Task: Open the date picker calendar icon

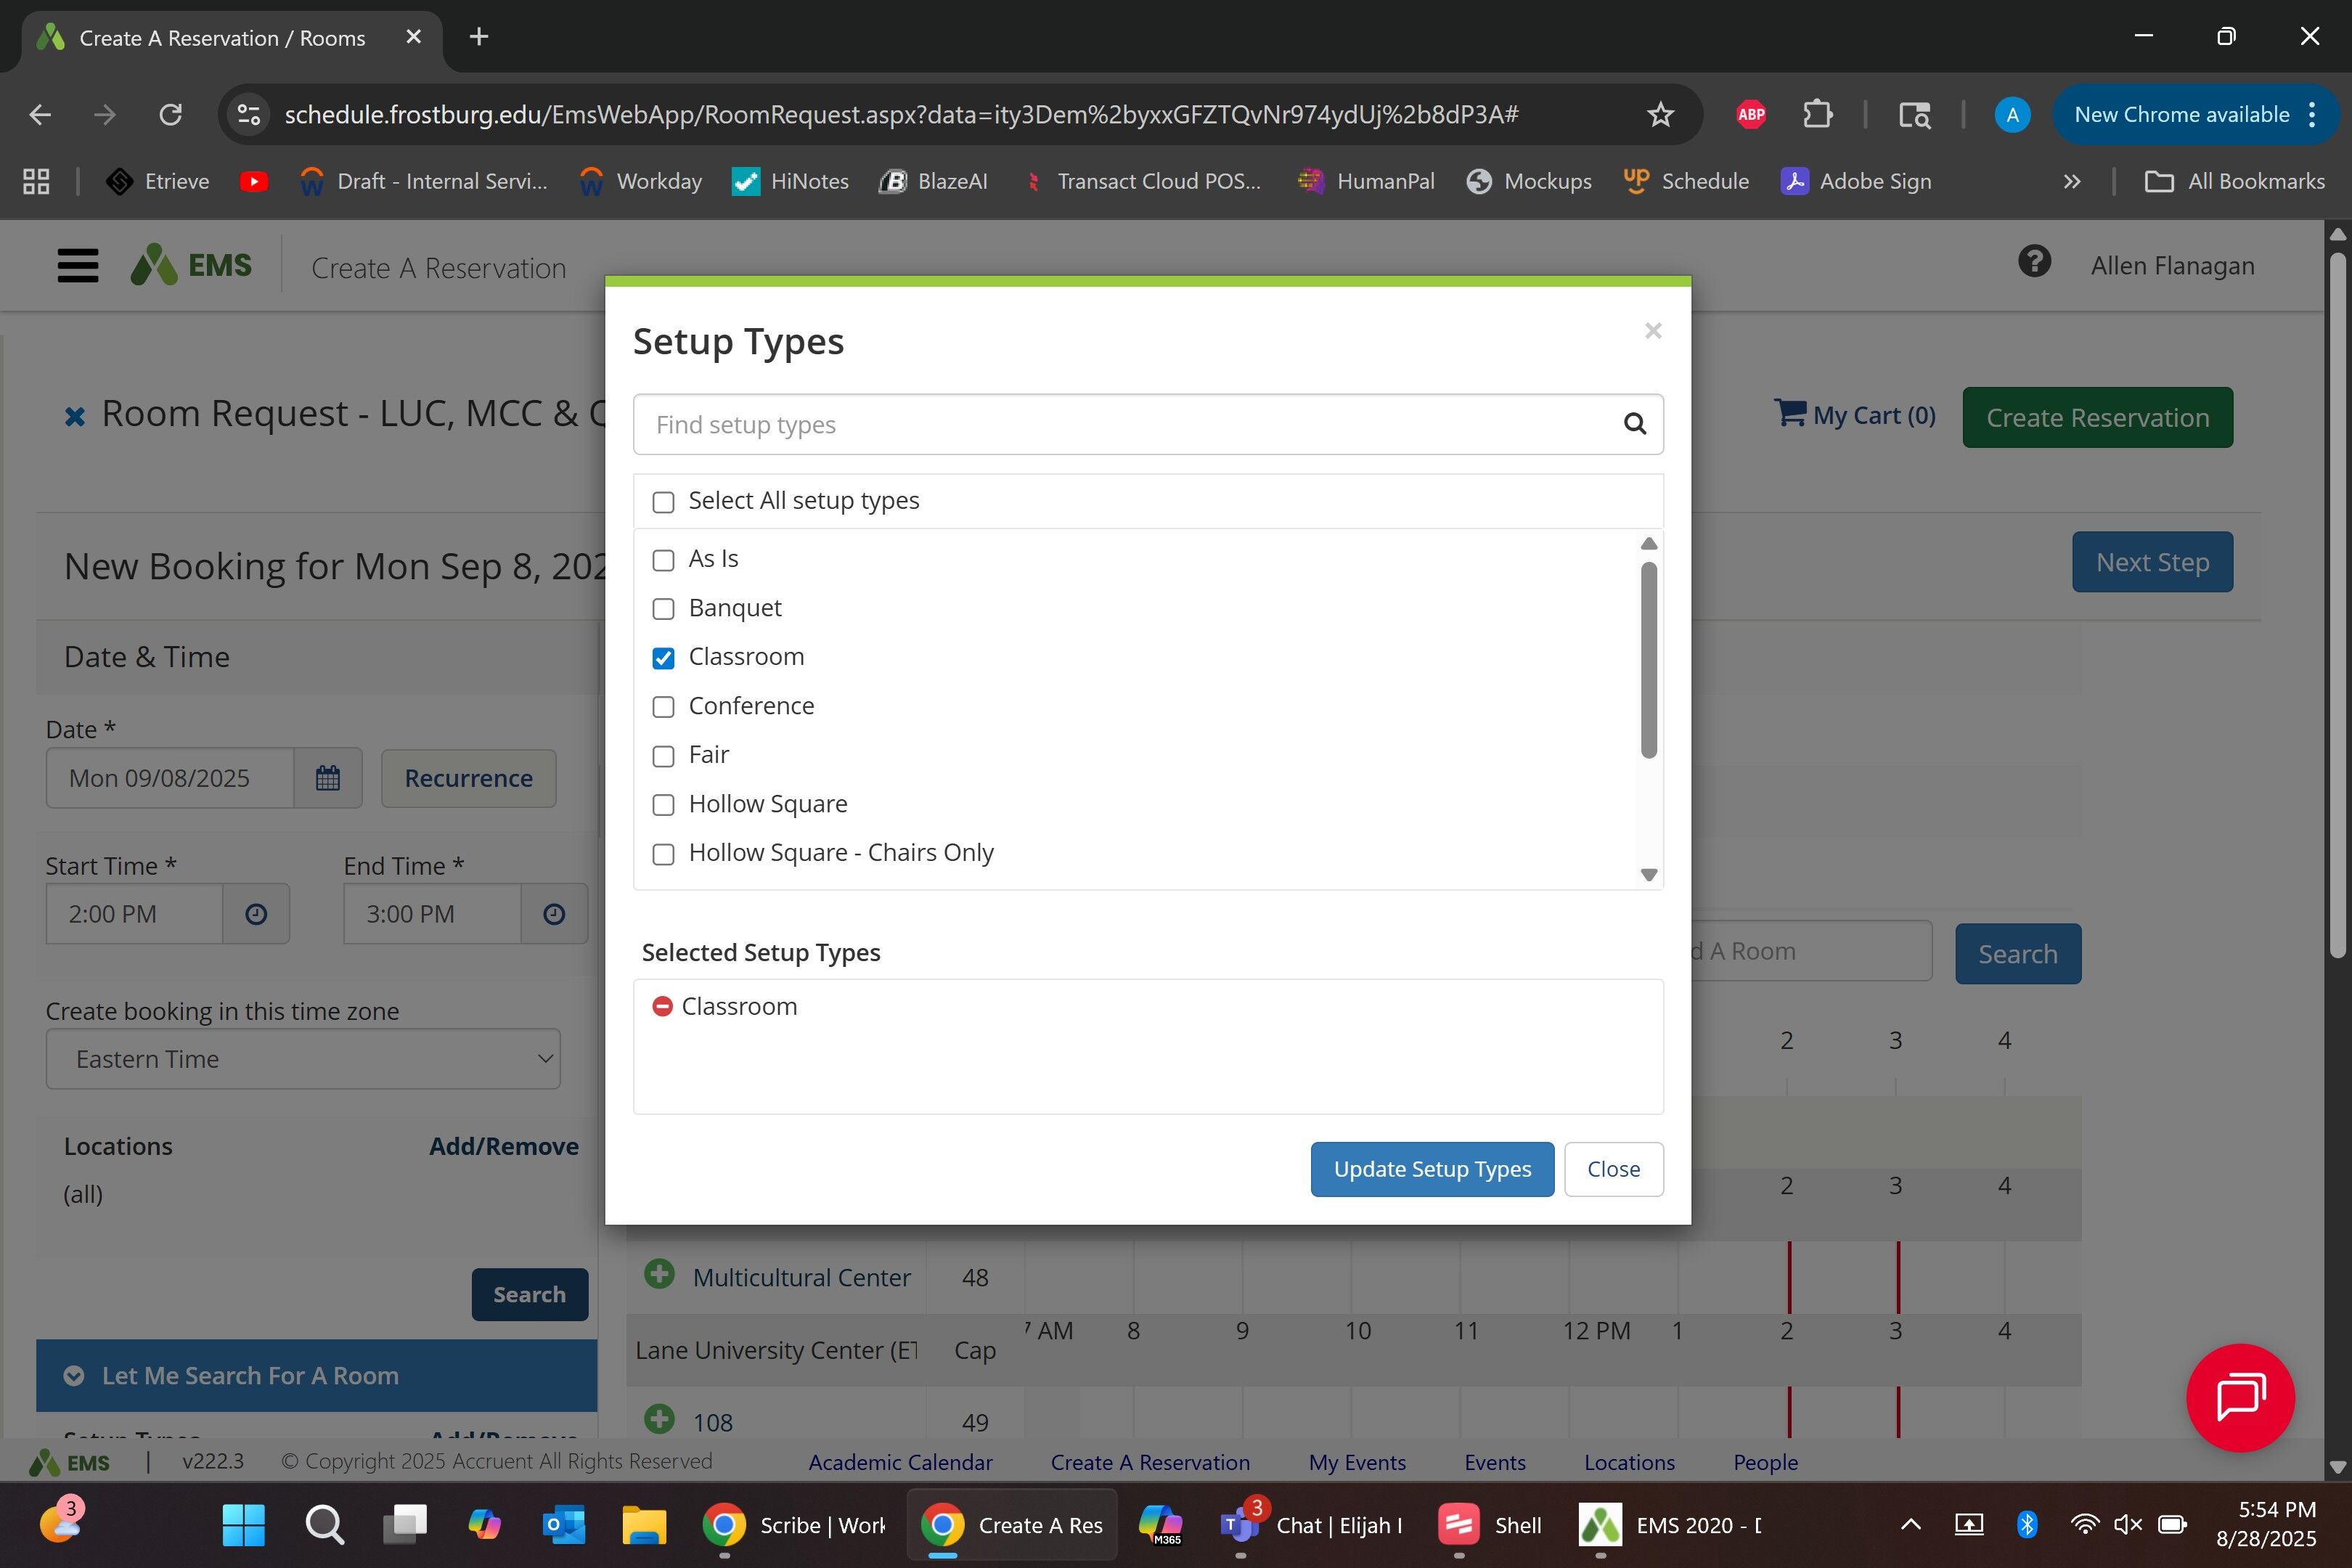Action: tap(328, 778)
